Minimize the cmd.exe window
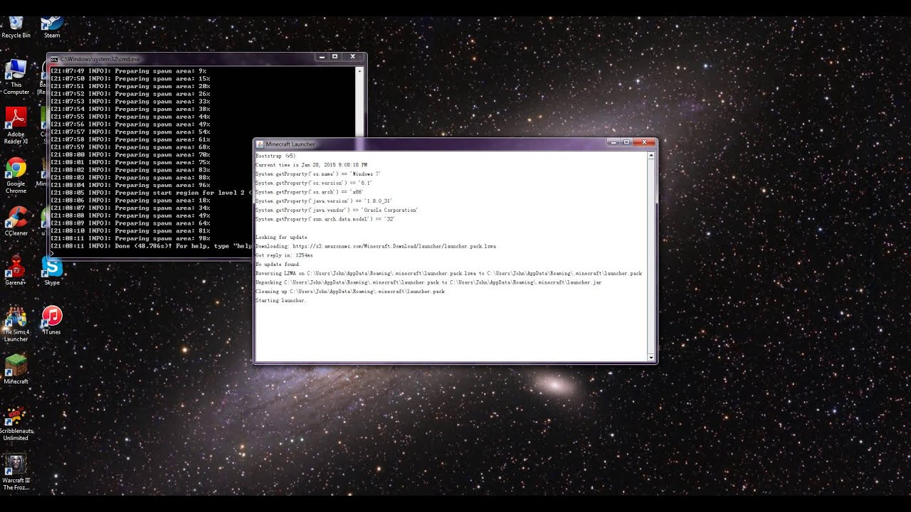Screen dimensions: 911x512 pos(322,57)
